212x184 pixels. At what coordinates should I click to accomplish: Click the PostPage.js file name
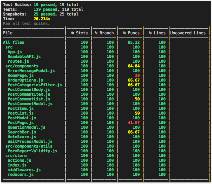21,123
